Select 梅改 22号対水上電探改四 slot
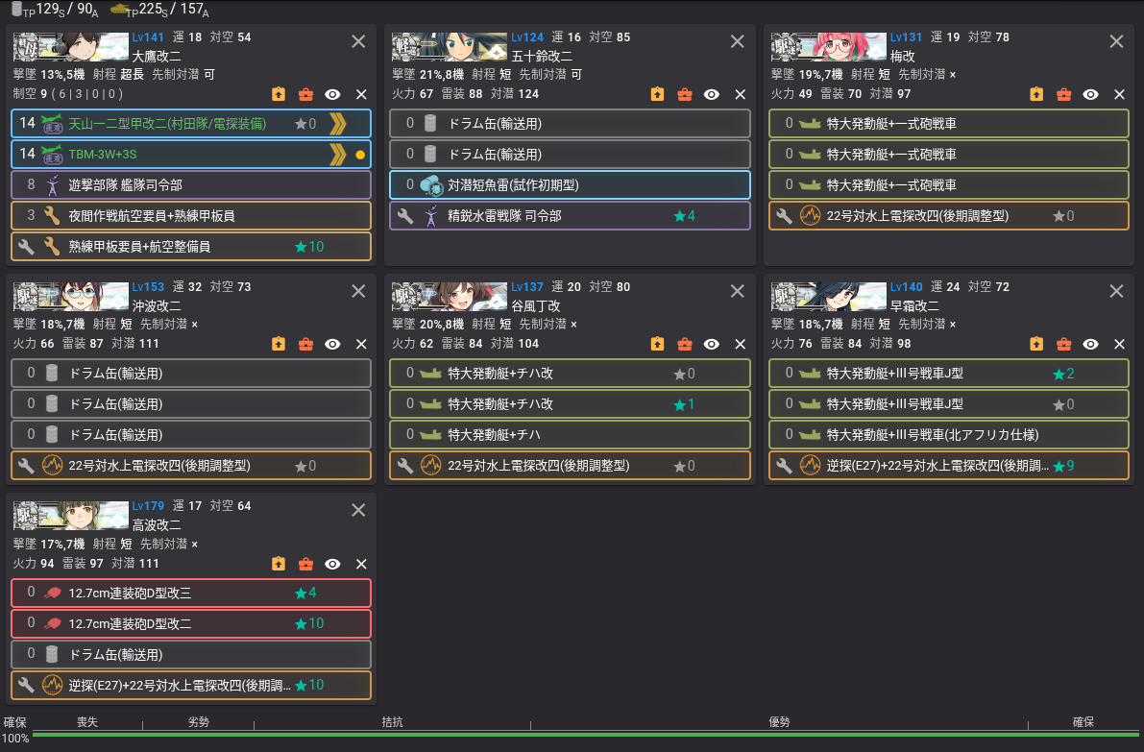This screenshot has height=752, width=1144. pos(948,216)
